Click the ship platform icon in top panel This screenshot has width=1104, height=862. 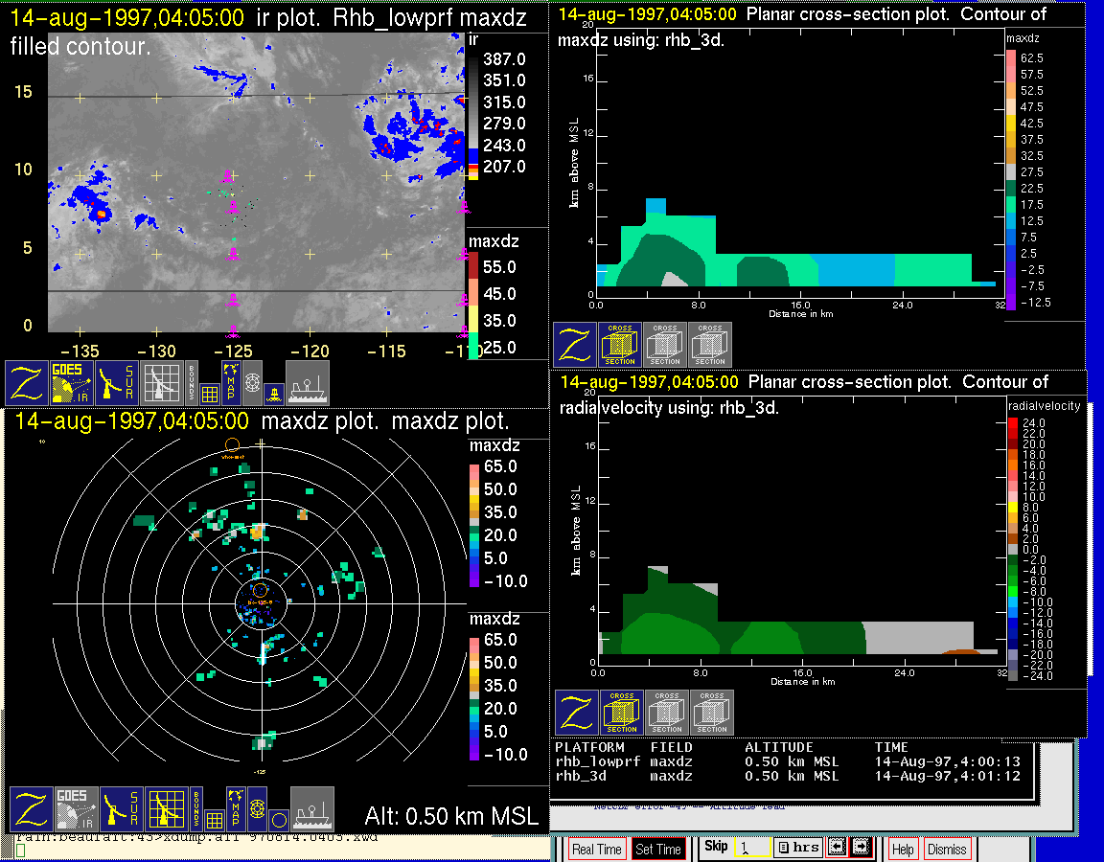point(308,383)
